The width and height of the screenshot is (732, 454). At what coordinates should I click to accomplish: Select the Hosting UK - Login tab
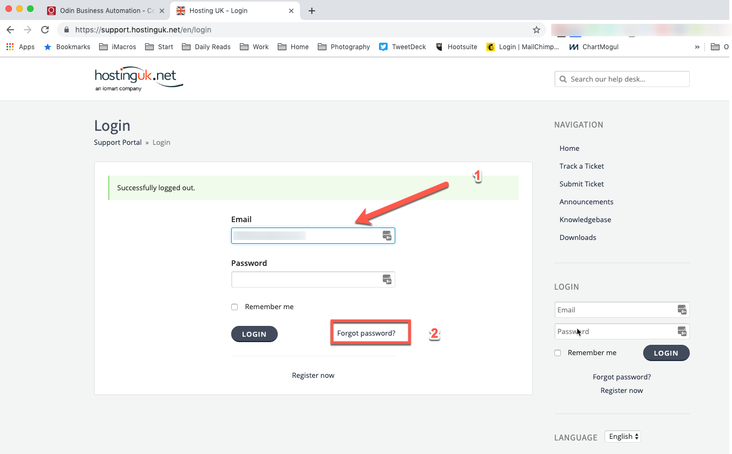point(234,11)
